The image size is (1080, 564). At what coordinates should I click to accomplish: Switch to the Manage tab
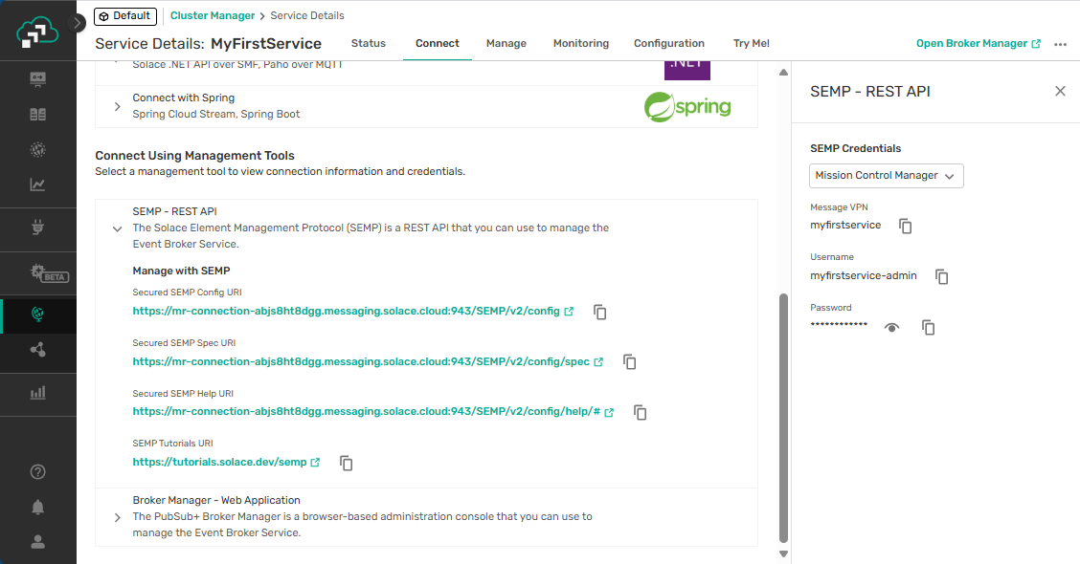tap(506, 43)
